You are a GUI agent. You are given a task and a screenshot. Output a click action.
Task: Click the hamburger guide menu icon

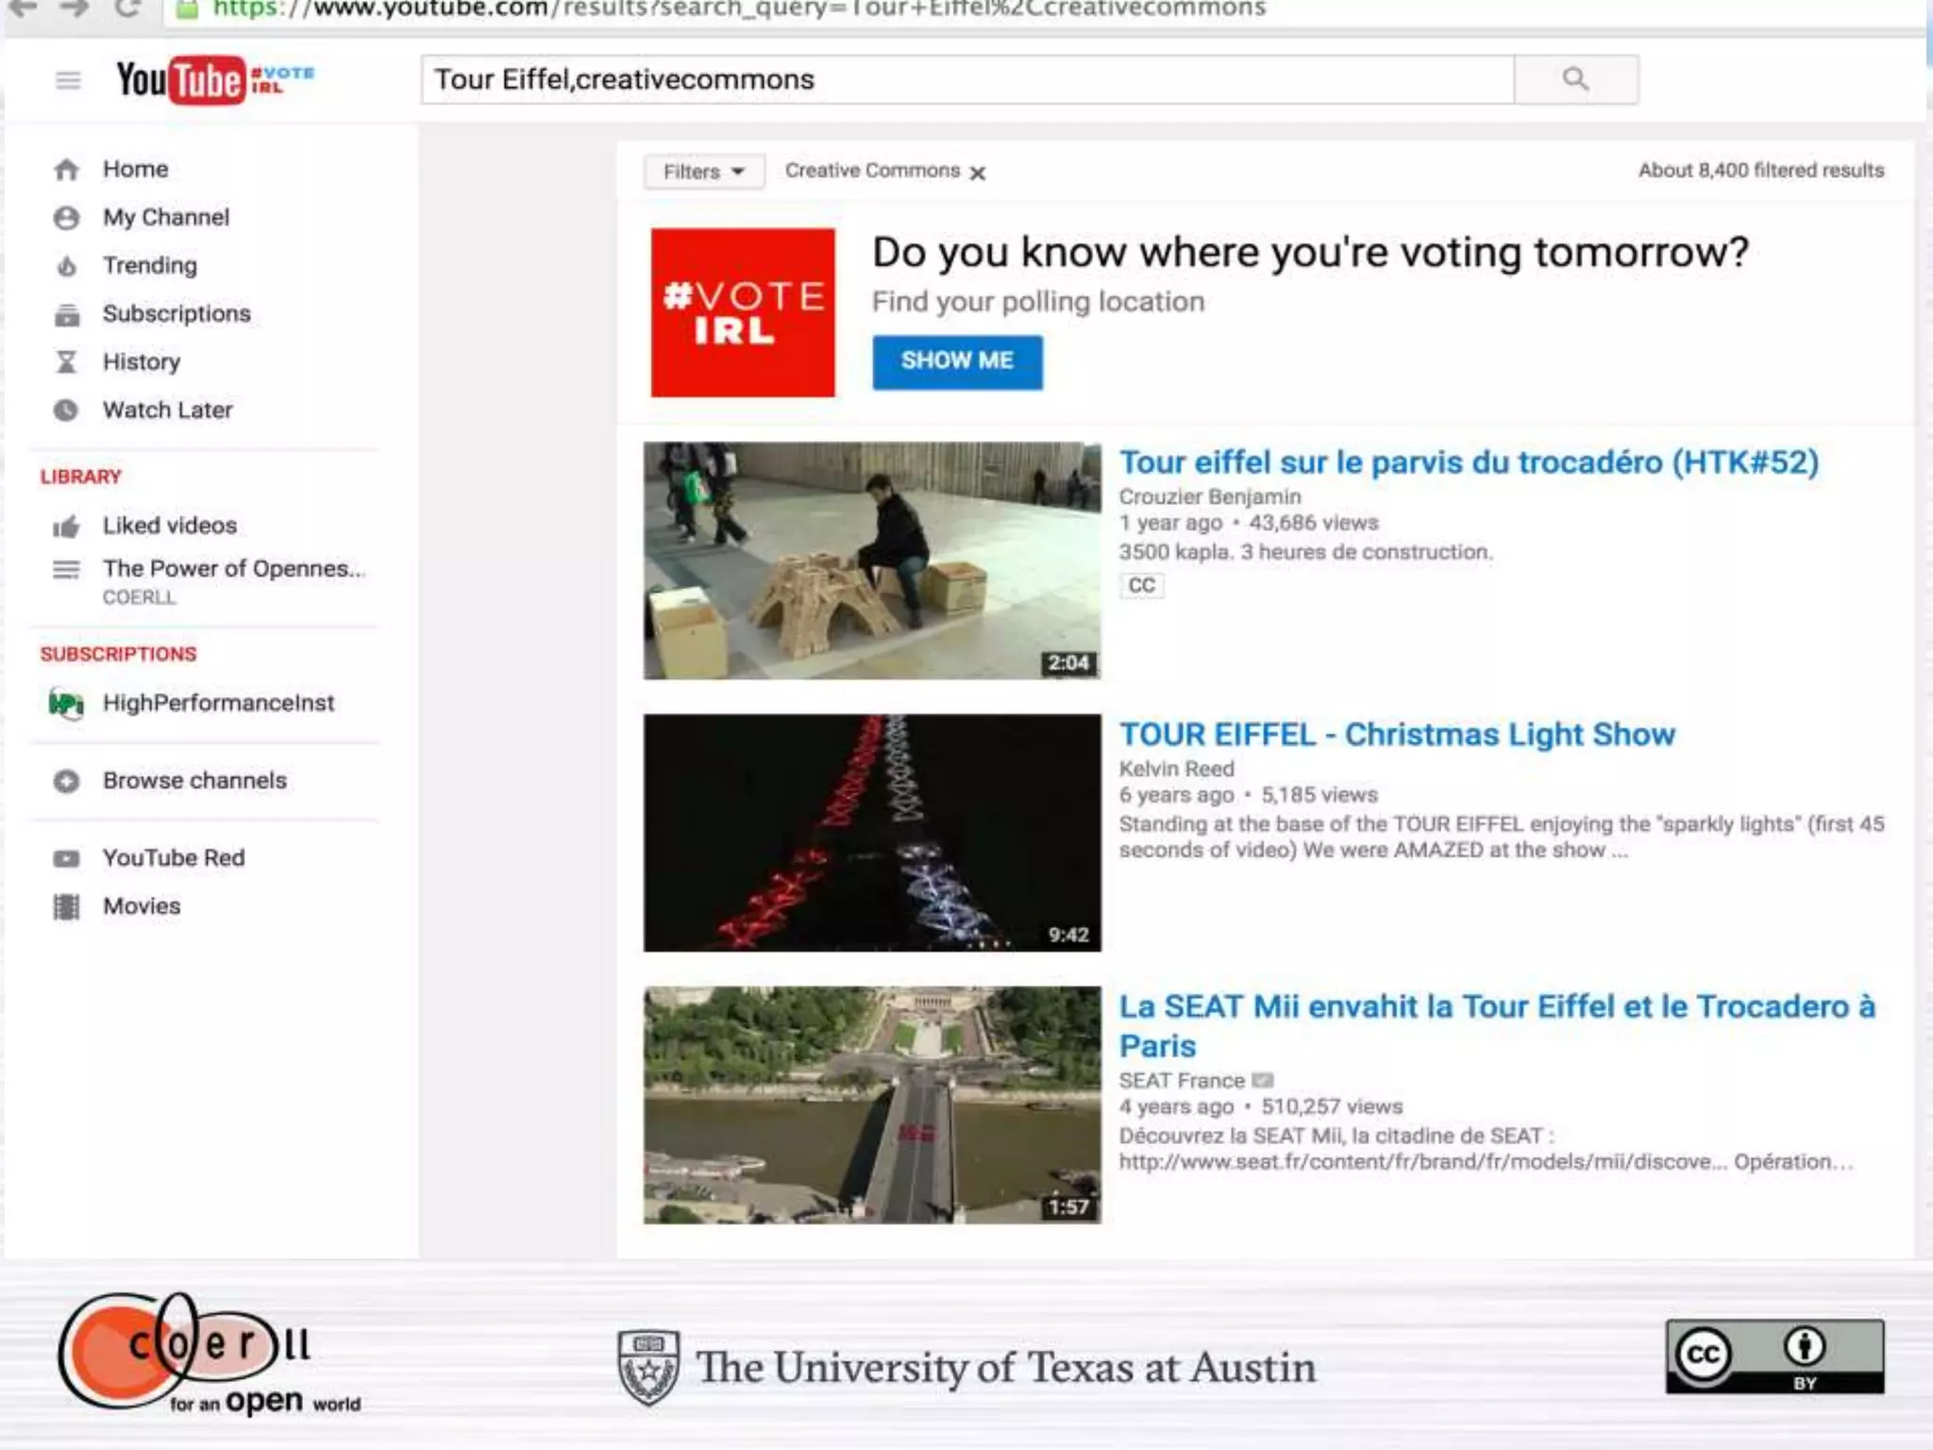point(68,80)
